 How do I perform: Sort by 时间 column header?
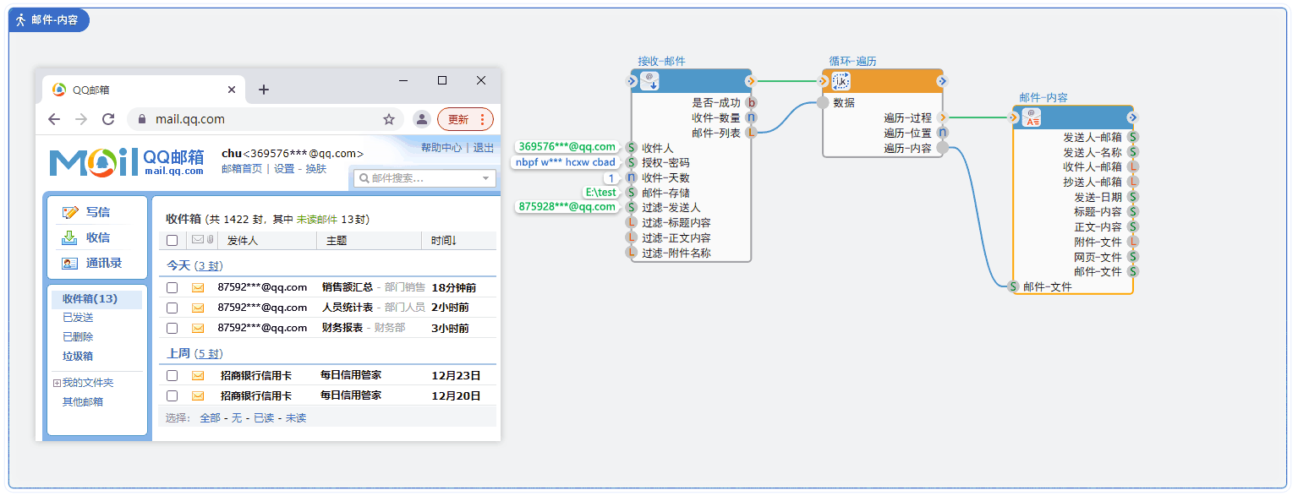coord(444,241)
